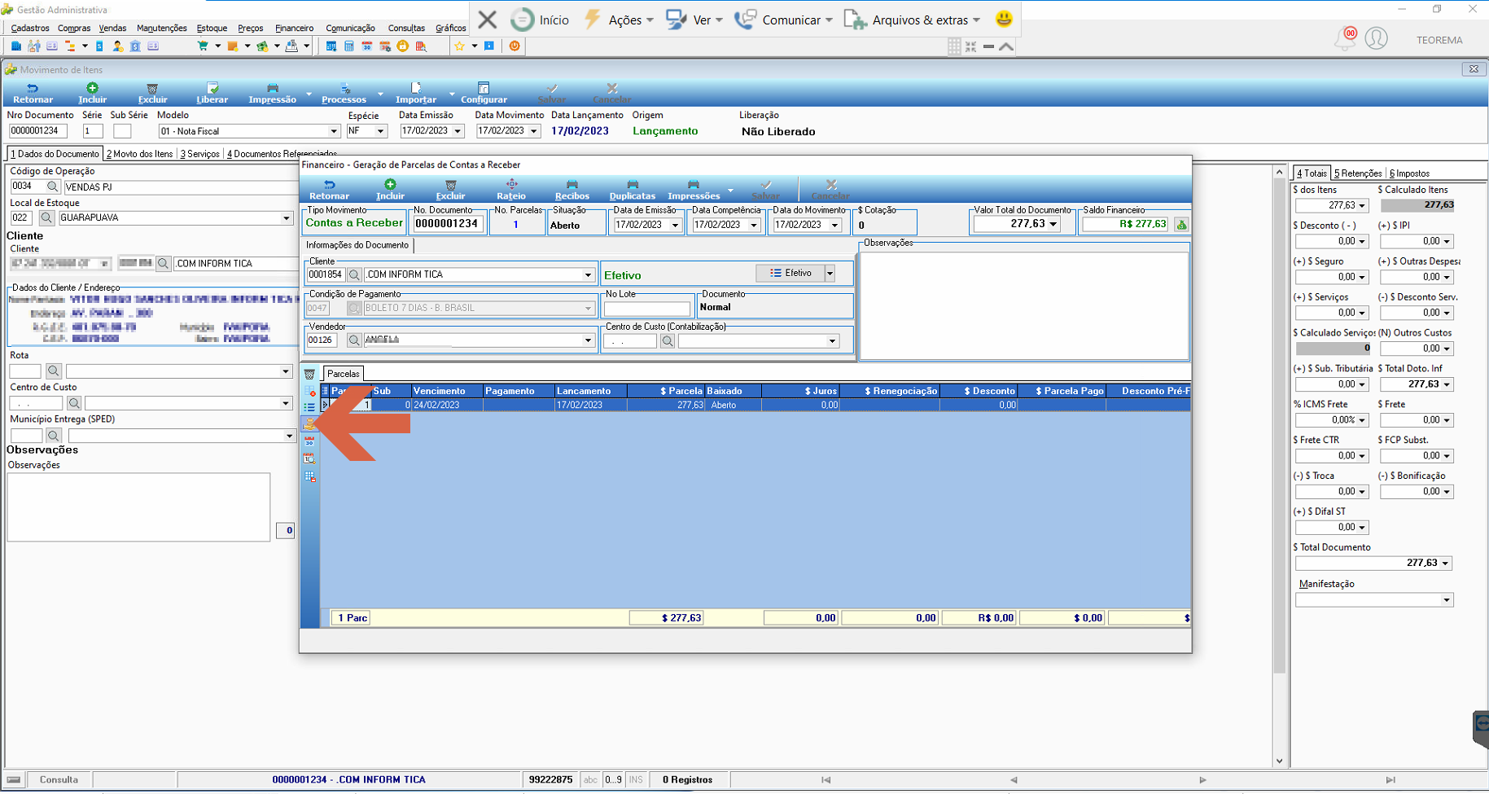Open the Efetivo dropdown arrow
This screenshot has height=794, width=1489.
pyautogui.click(x=830, y=274)
